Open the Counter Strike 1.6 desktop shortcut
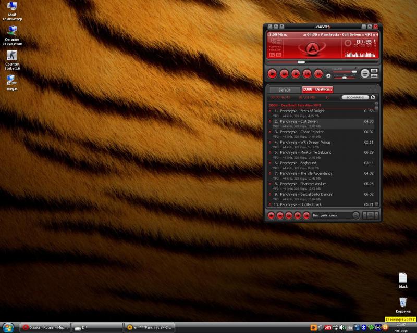417x333 pixels. (12, 60)
